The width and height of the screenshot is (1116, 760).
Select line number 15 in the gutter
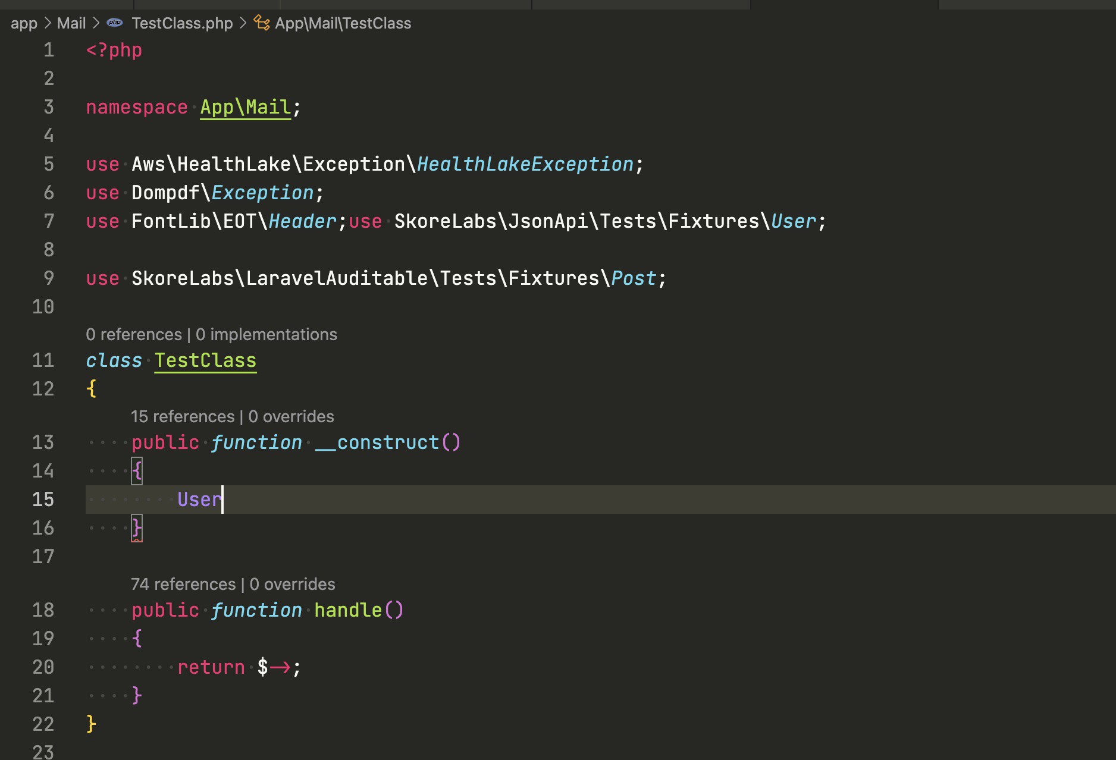pos(43,500)
